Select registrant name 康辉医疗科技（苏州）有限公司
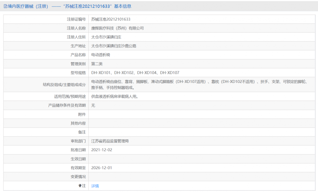The height and width of the screenshot is (192, 318). click(x=117, y=28)
